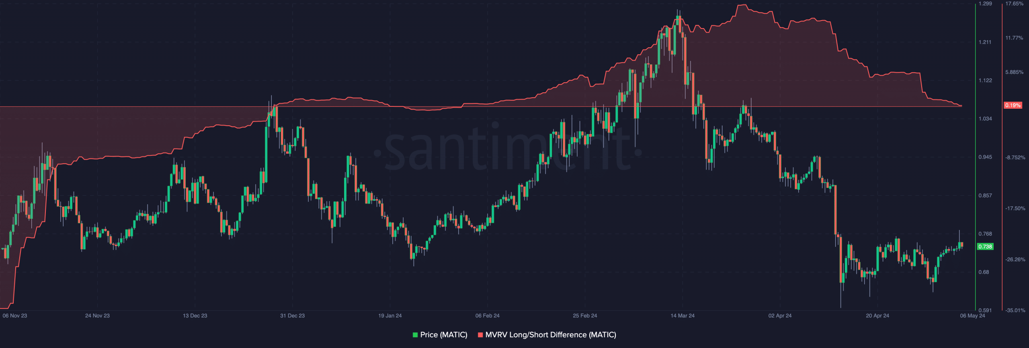Viewport: 1029px width, 348px height.
Task: Select the 06 May 24 date label
Action: (973, 315)
